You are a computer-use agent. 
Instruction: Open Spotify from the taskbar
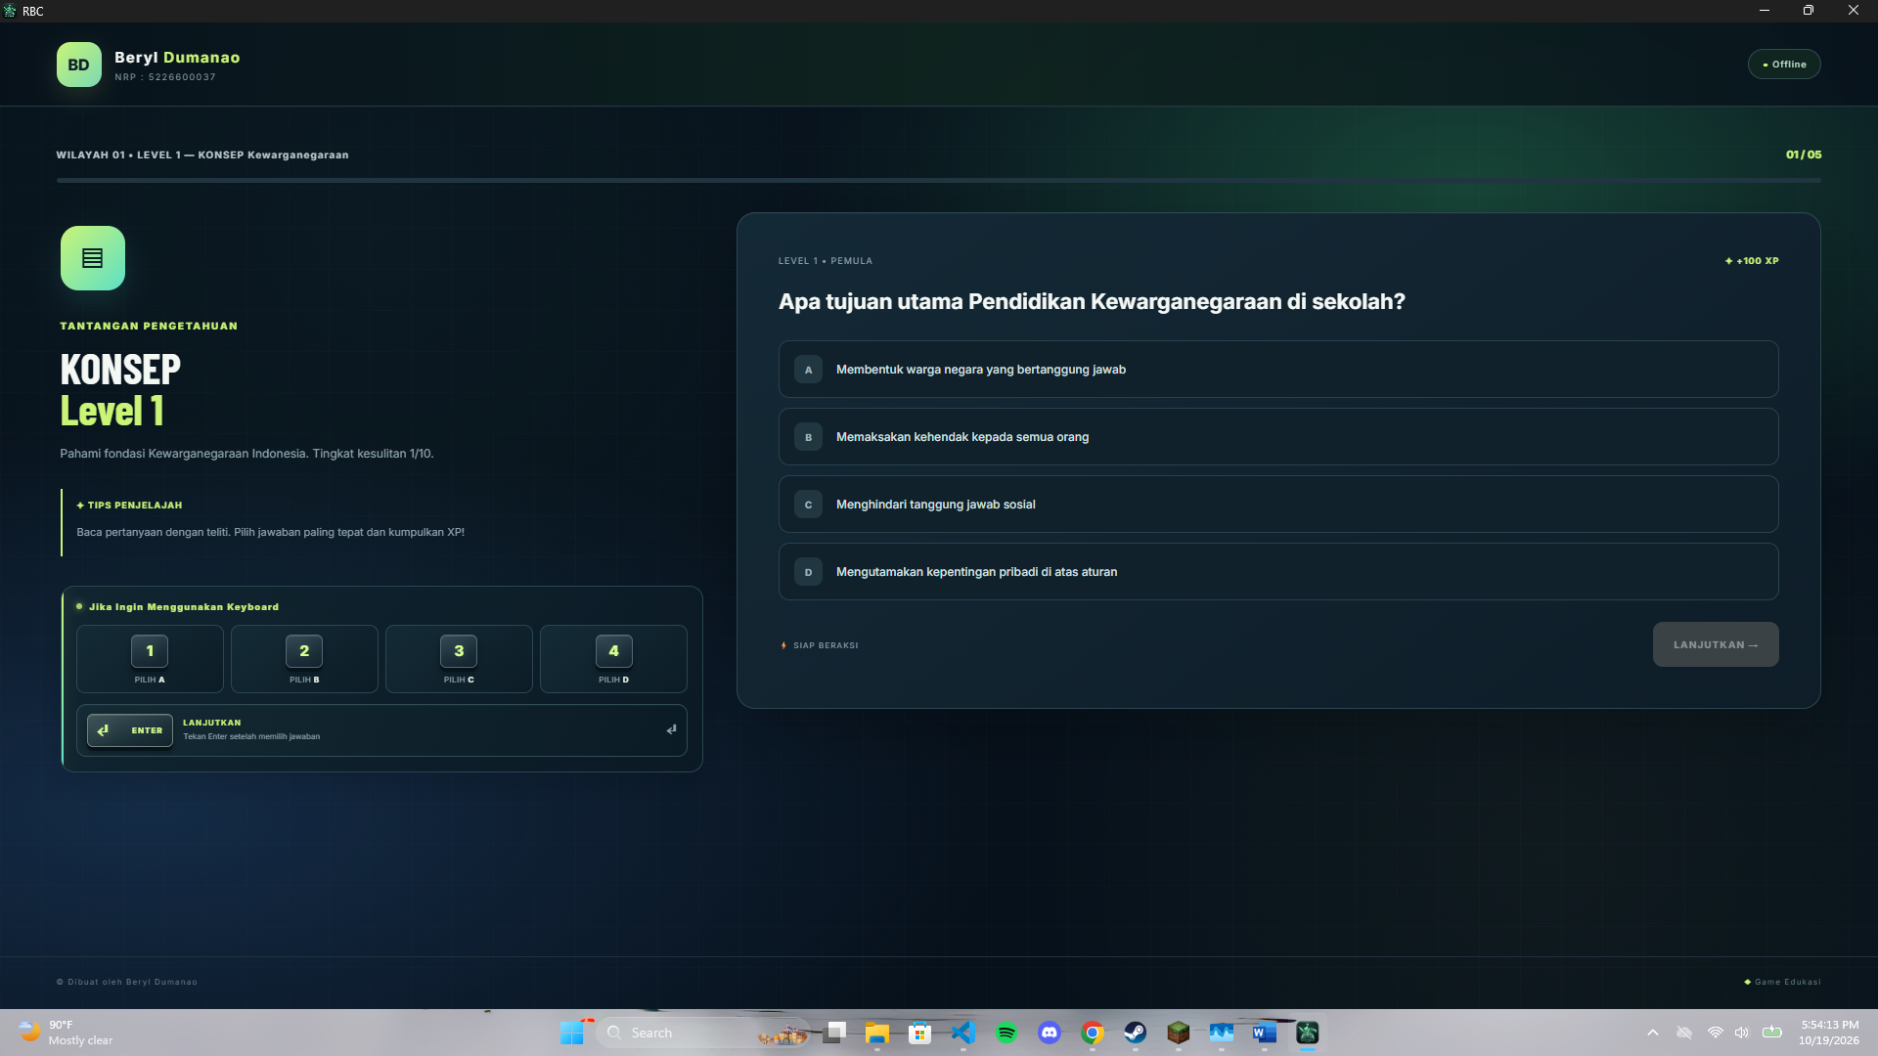click(x=1006, y=1033)
